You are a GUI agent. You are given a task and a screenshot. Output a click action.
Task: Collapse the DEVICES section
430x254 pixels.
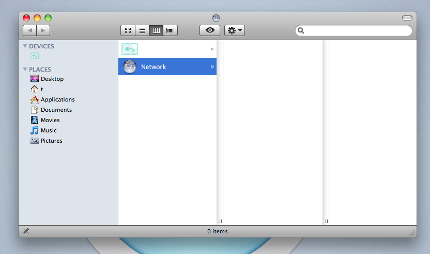pos(25,46)
